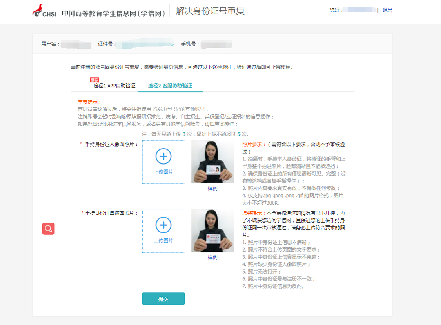The image size is (441, 325).
Task: Open the 样例 sample for the emblem-side photo
Action: click(212, 258)
